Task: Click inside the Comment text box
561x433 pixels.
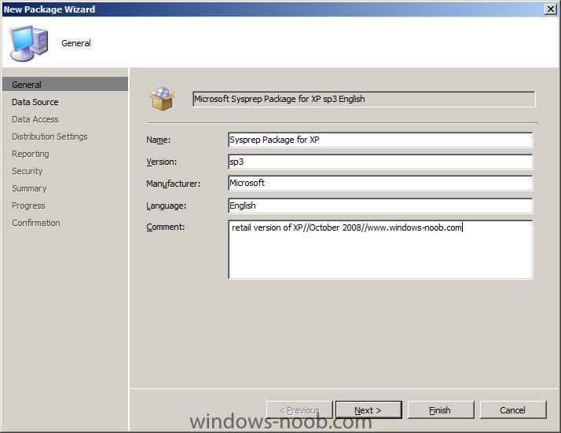Action: pyautogui.click(x=380, y=249)
